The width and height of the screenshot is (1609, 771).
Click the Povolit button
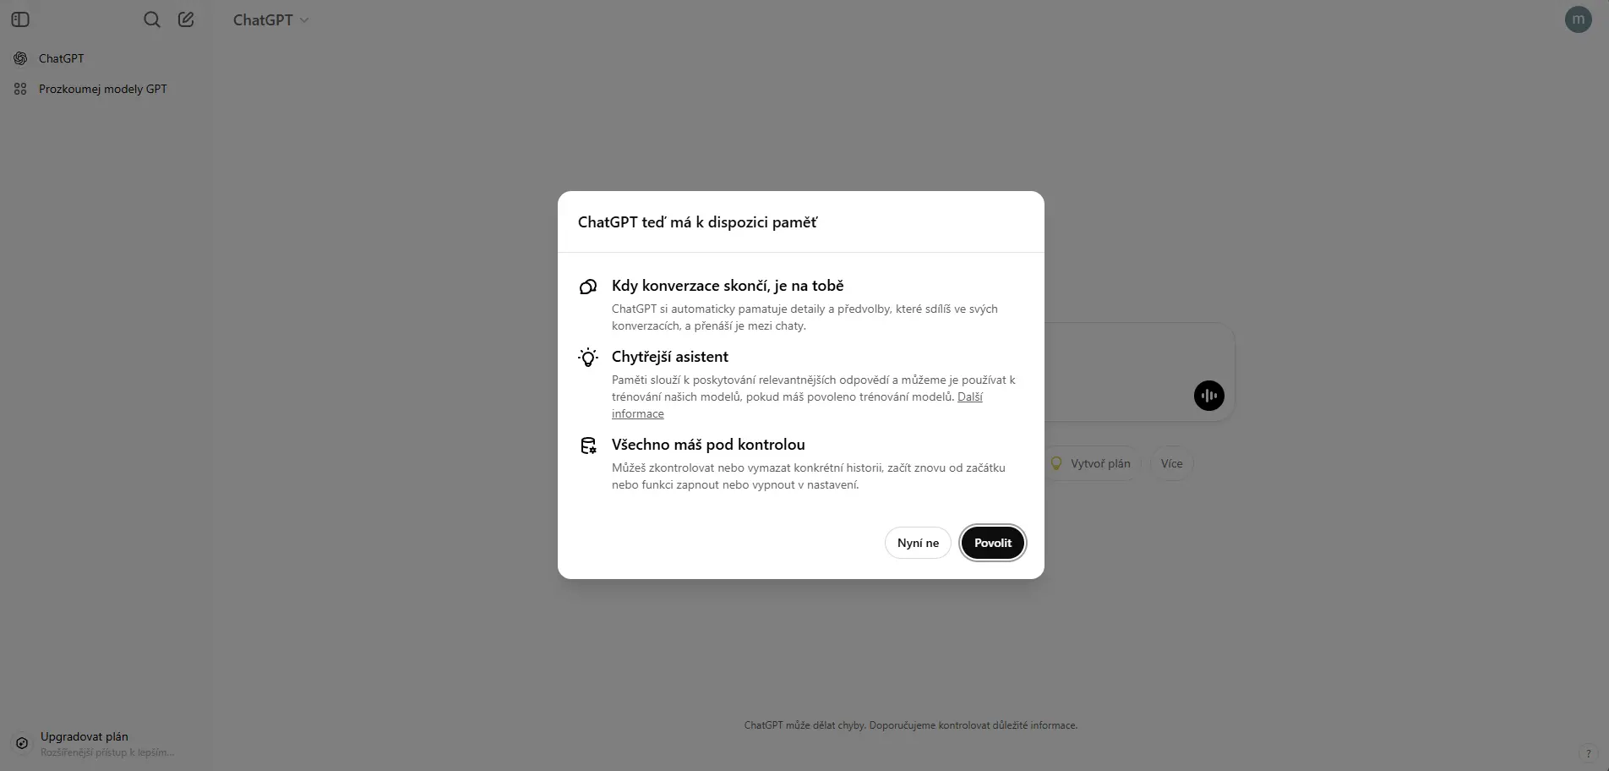tap(992, 543)
